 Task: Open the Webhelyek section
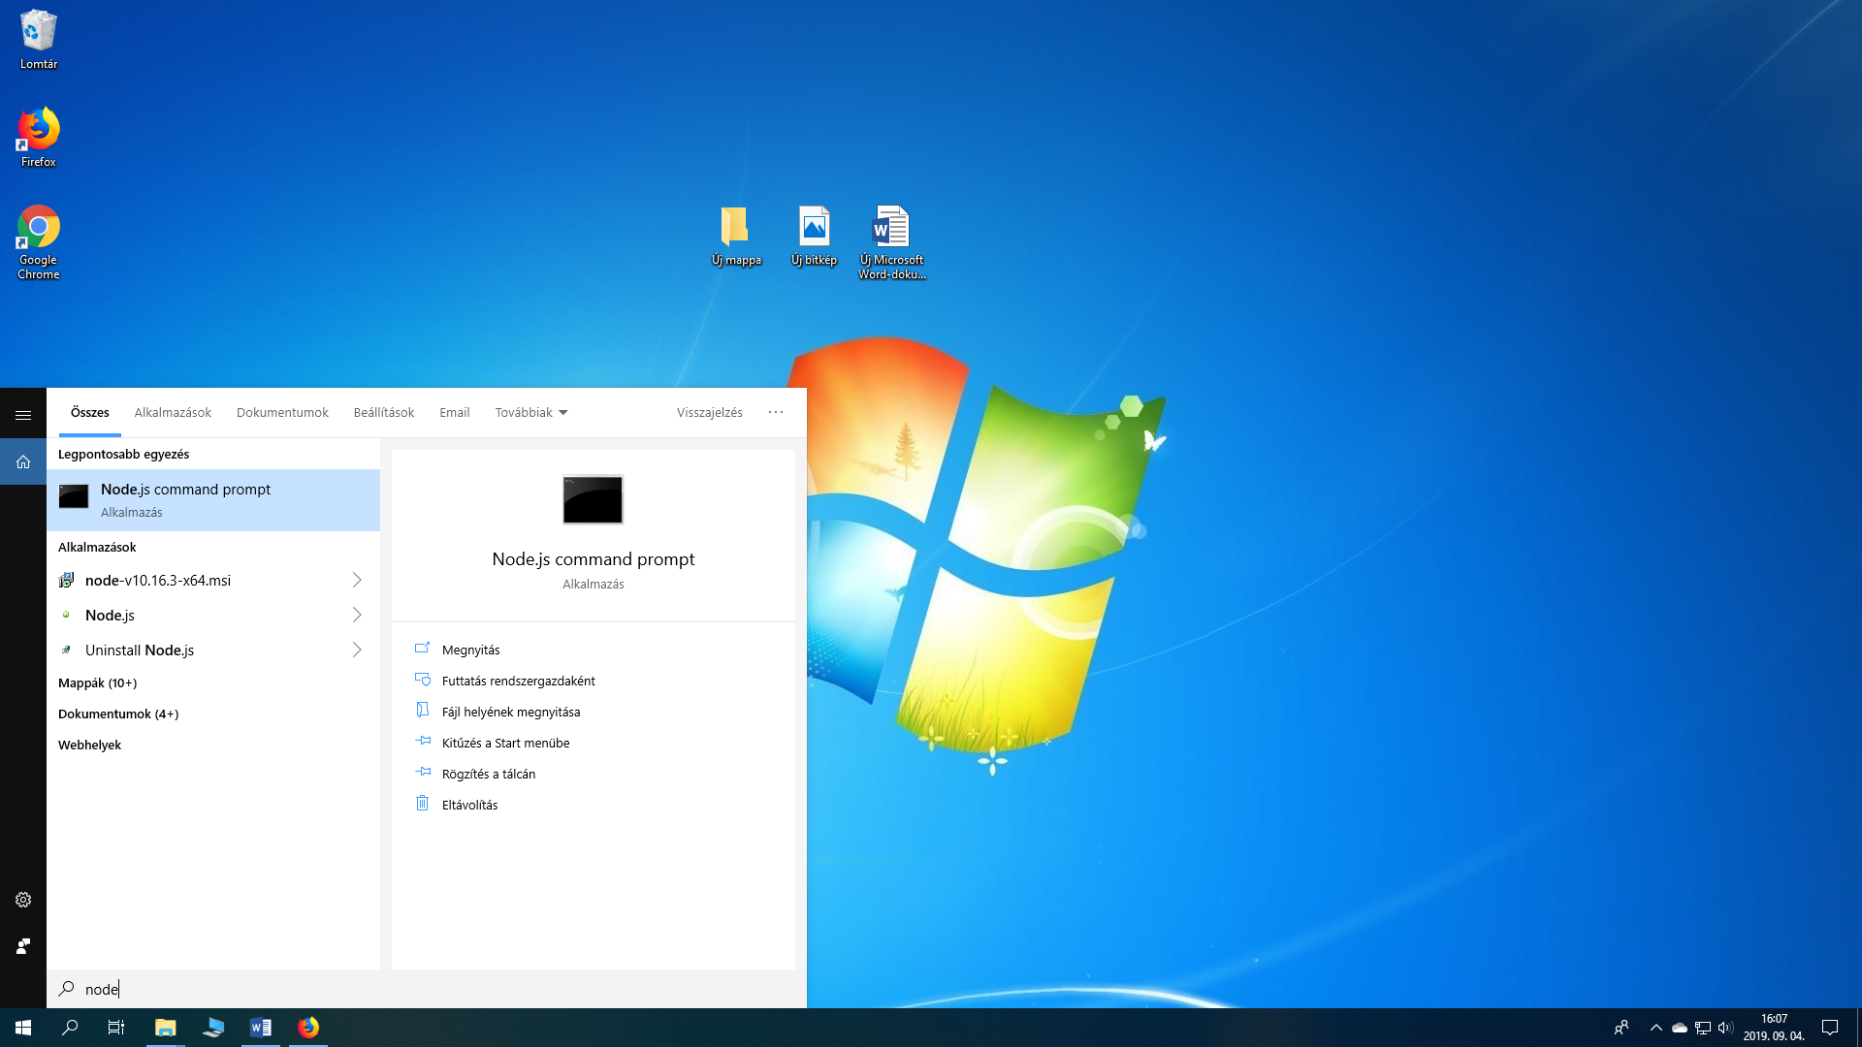pyautogui.click(x=89, y=746)
